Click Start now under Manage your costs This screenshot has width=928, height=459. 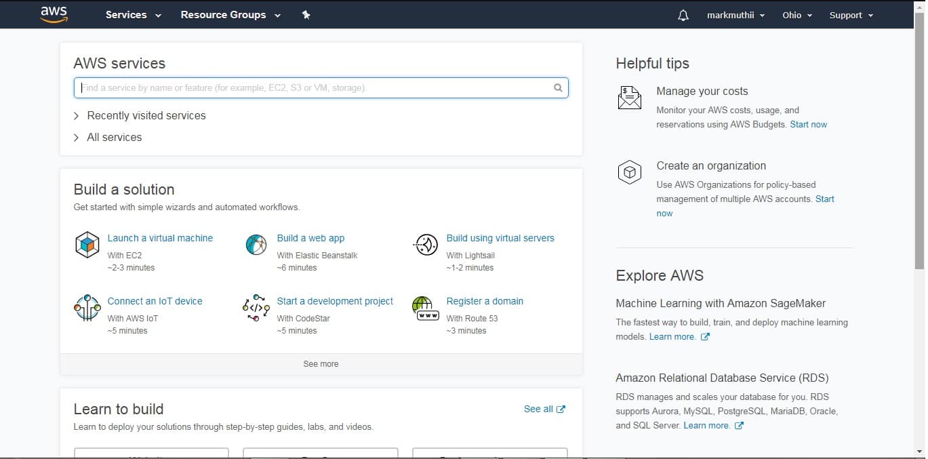pos(808,124)
